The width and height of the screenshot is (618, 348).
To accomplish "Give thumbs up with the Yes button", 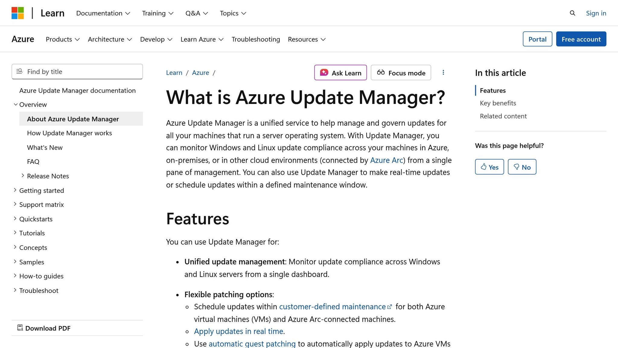I will coord(489,167).
